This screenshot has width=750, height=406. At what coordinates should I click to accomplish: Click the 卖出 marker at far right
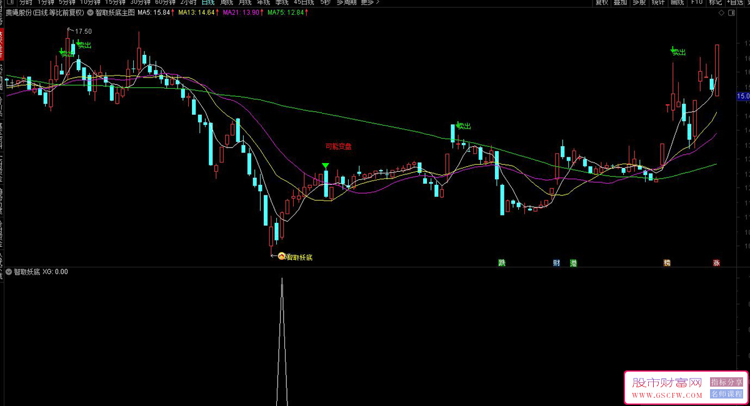pos(678,52)
